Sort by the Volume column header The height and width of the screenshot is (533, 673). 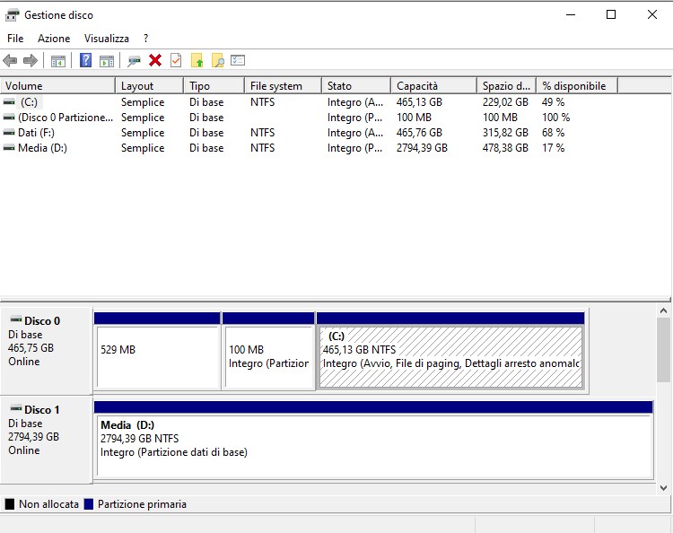point(57,86)
